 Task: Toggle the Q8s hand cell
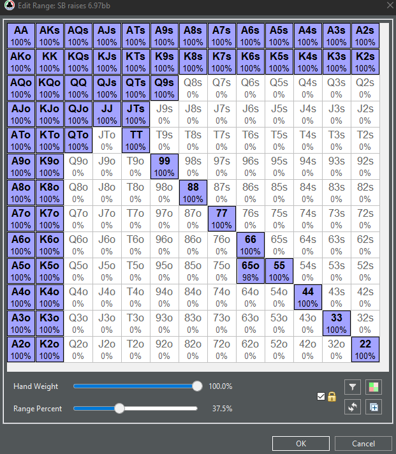click(193, 88)
